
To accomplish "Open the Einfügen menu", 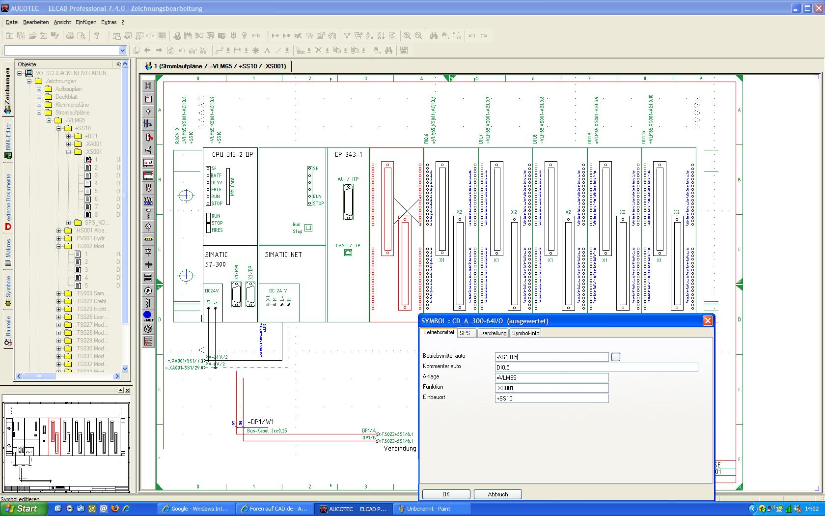I will [86, 22].
